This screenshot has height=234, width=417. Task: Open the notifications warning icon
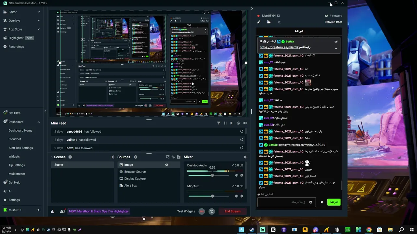pos(62,211)
